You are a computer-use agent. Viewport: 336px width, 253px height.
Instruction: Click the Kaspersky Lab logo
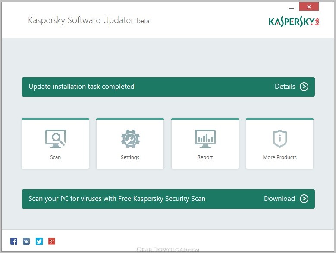click(294, 22)
